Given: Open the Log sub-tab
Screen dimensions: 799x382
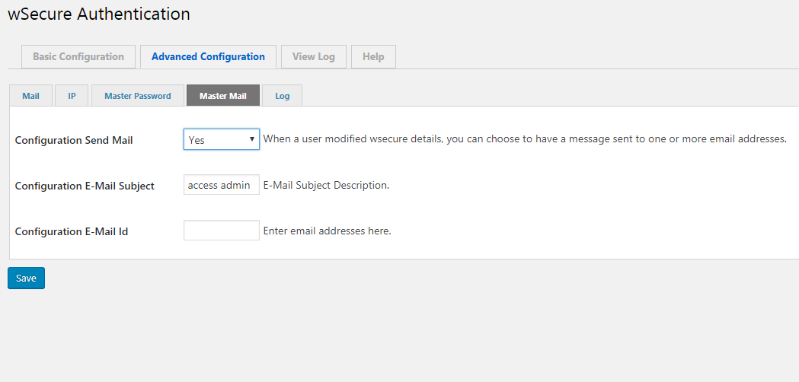Looking at the screenshot, I should [283, 96].
